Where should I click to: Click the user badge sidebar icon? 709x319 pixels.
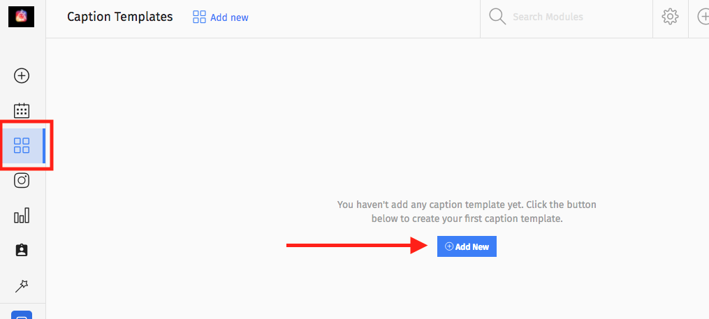point(22,251)
